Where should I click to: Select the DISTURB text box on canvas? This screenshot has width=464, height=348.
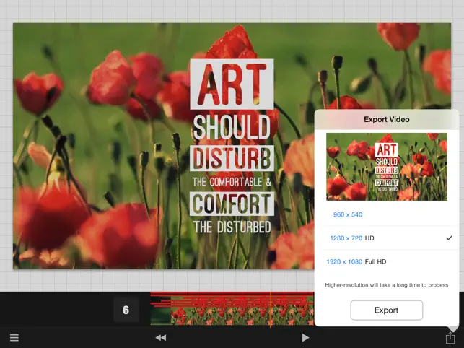tap(232, 158)
